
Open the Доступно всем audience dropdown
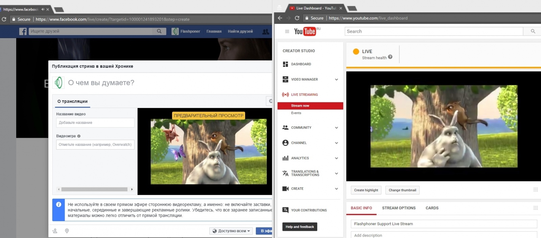click(x=231, y=231)
